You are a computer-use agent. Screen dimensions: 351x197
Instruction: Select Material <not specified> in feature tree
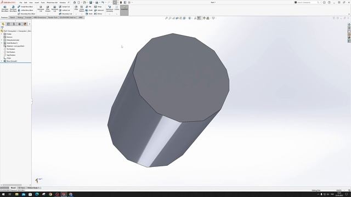(x=15, y=46)
